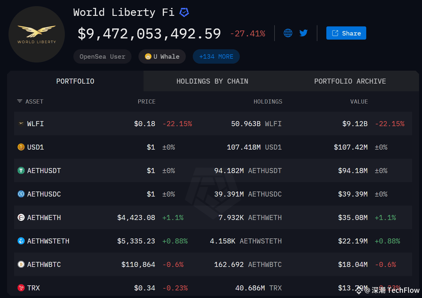Click the WLFI price $0.18
This screenshot has height=298, width=422.
click(145, 124)
